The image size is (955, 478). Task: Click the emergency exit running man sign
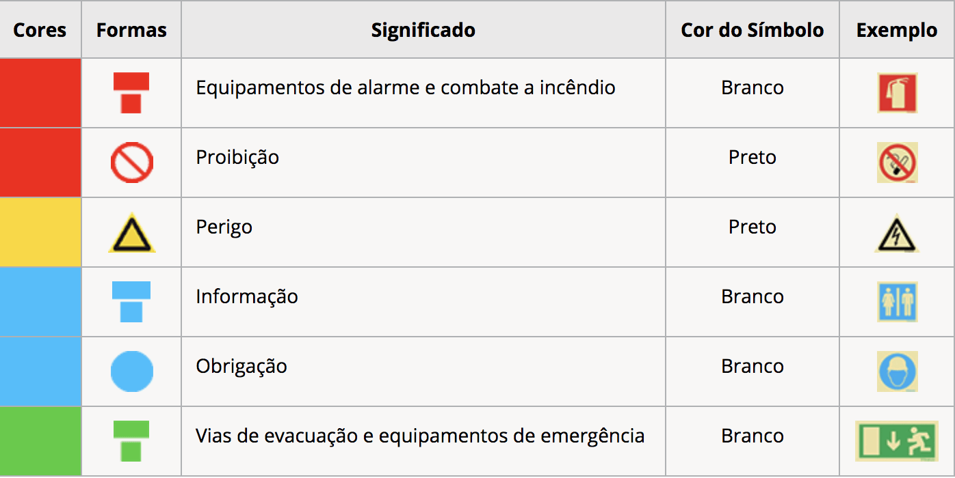[x=896, y=440]
